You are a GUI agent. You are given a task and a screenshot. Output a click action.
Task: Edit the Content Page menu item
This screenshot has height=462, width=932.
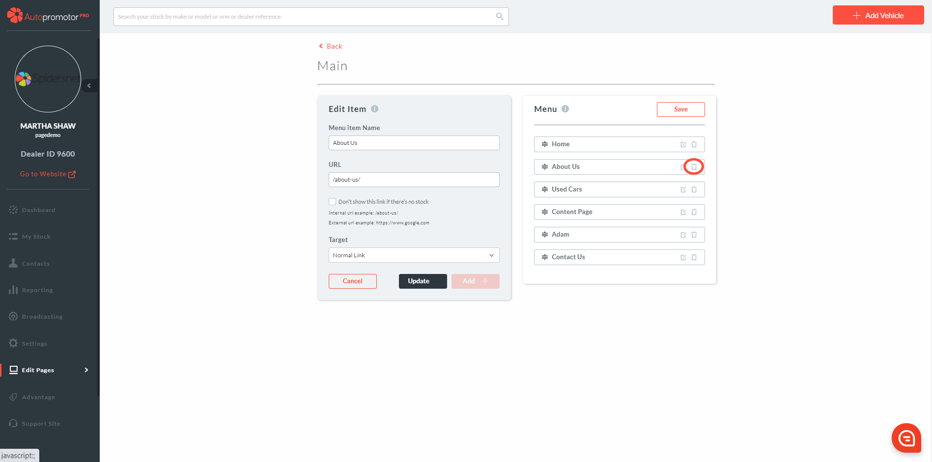click(x=683, y=212)
